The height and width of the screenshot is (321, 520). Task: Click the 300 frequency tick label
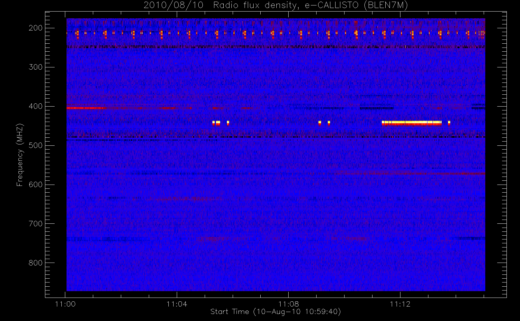pyautogui.click(x=36, y=67)
